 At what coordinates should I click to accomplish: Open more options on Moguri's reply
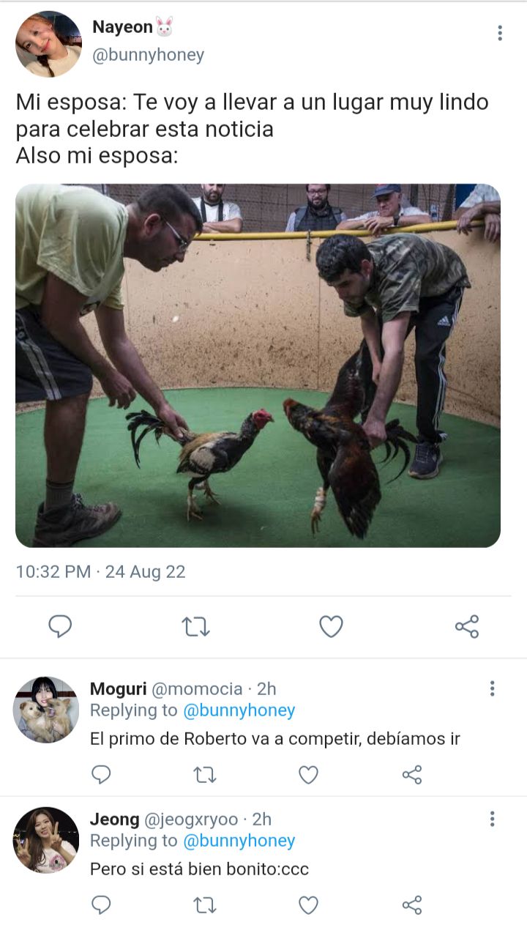coord(492,688)
